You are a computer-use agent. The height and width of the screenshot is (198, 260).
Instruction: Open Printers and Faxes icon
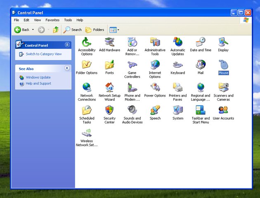tap(177, 87)
